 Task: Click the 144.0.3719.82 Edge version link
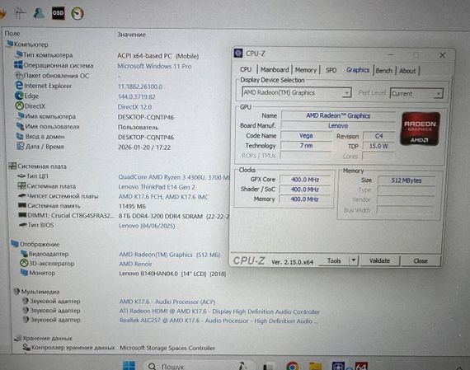pyautogui.click(x=137, y=96)
